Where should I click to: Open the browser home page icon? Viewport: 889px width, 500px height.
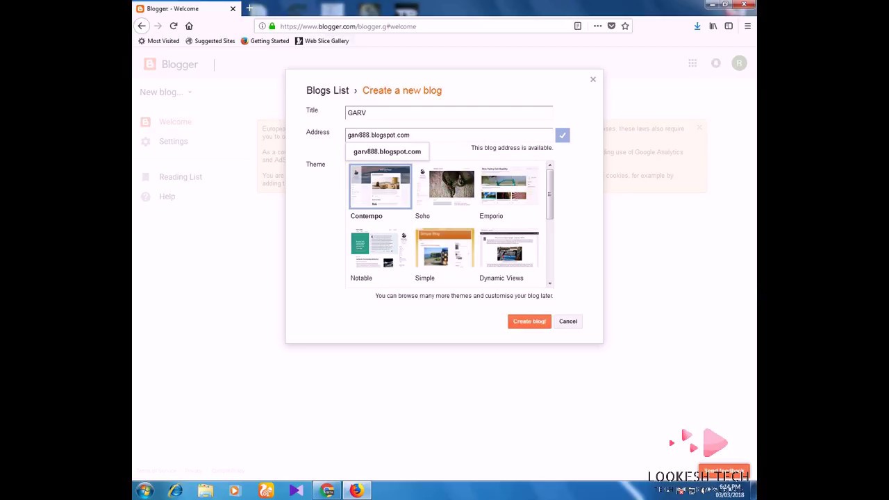tap(189, 26)
